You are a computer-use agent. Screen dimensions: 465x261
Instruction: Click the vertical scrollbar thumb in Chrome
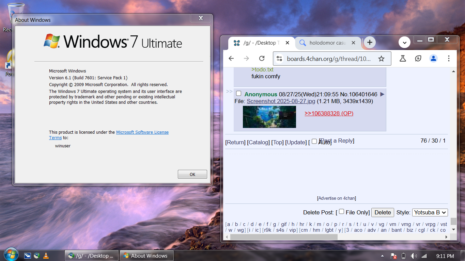[453, 221]
